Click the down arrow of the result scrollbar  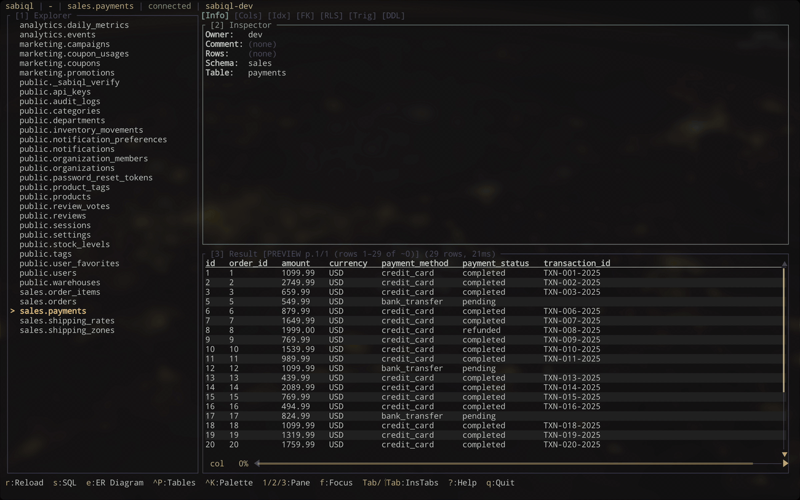pos(784,454)
